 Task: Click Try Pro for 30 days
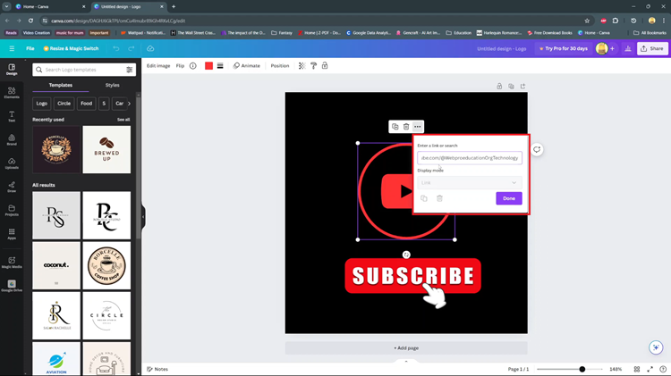pos(563,49)
